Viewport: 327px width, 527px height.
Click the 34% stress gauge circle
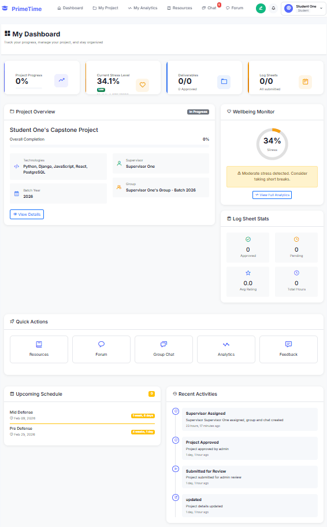[272, 144]
